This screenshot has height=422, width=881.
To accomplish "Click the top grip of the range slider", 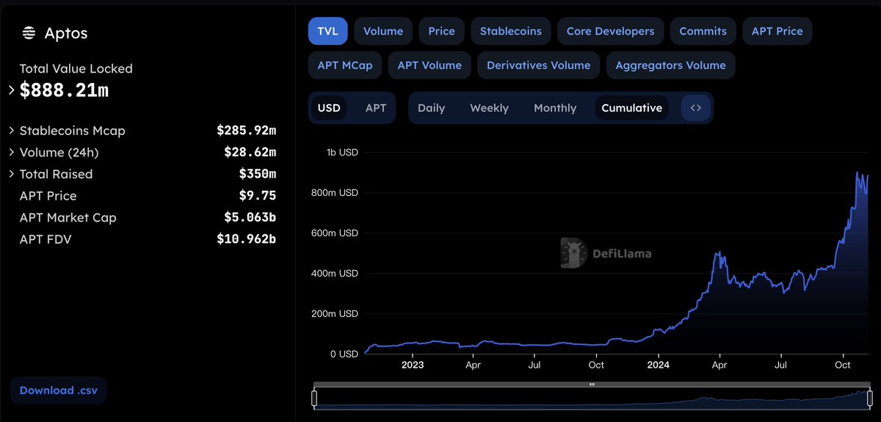I will 592,384.
